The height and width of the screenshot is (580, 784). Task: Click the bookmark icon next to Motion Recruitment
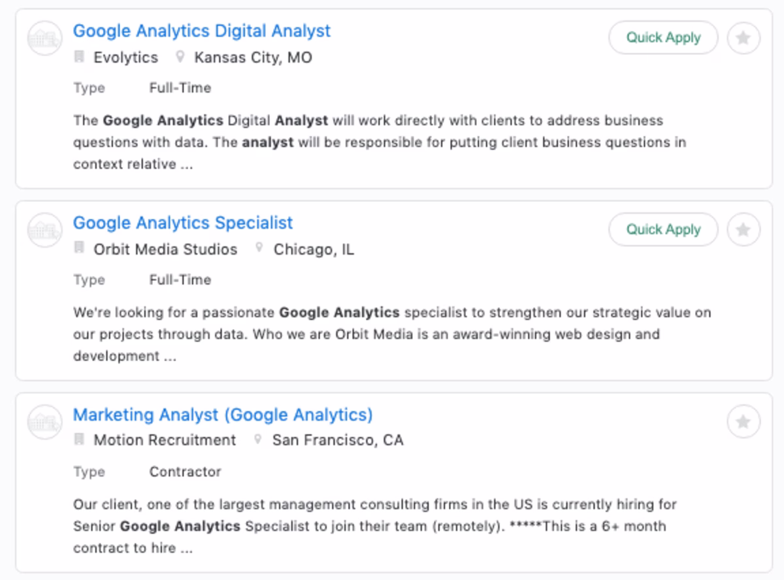pyautogui.click(x=79, y=440)
